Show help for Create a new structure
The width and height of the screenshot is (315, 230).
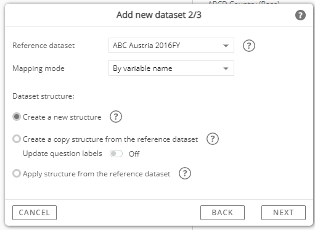[x=116, y=117]
